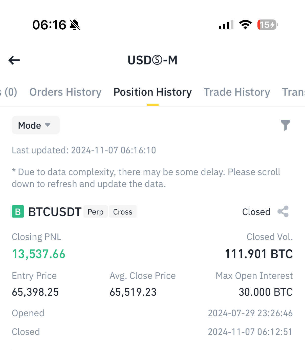This screenshot has height=352, width=305.
Task: Expand the Mode dropdown
Action: 36,125
